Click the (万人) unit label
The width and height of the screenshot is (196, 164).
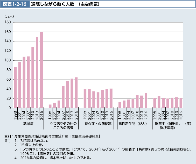click(9, 16)
